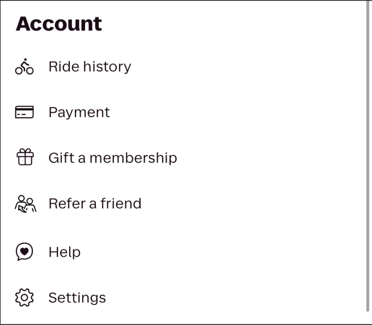Click the word "Gift" beside the present icon
372x325 pixels.
coord(61,158)
